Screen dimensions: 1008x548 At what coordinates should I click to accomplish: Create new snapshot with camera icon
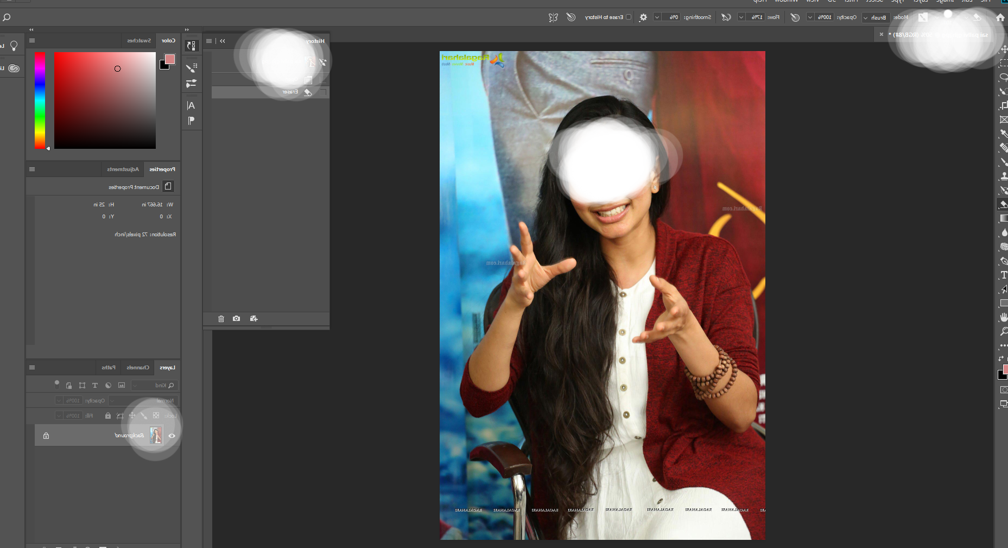click(237, 319)
